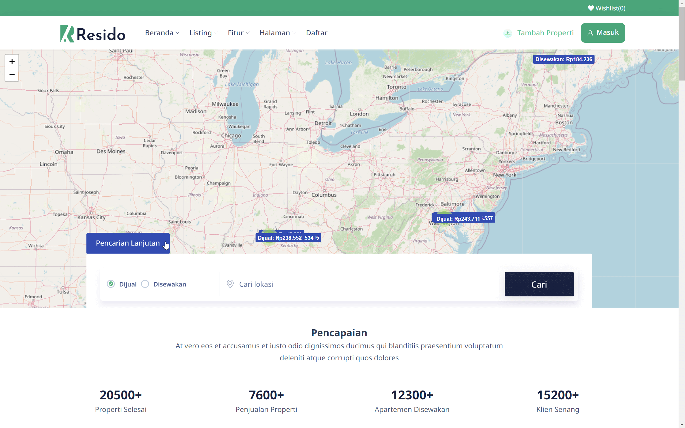Viewport: 685px width, 428px height.
Task: Select the Dijual radio option
Action: pos(111,284)
